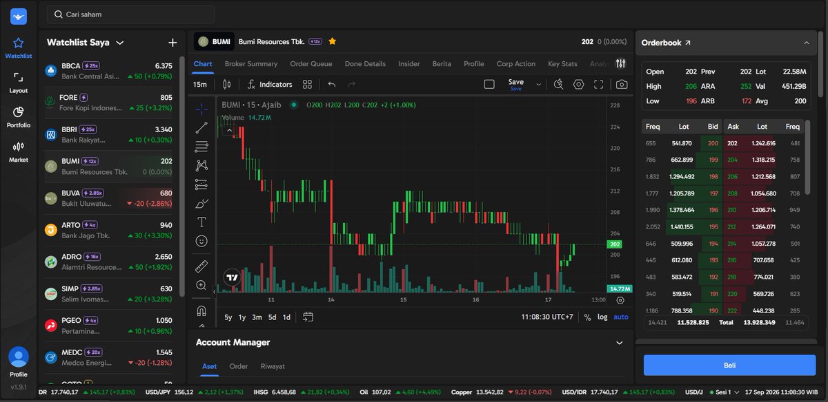Select the zoom-in tool on chart sidebar

tap(201, 285)
